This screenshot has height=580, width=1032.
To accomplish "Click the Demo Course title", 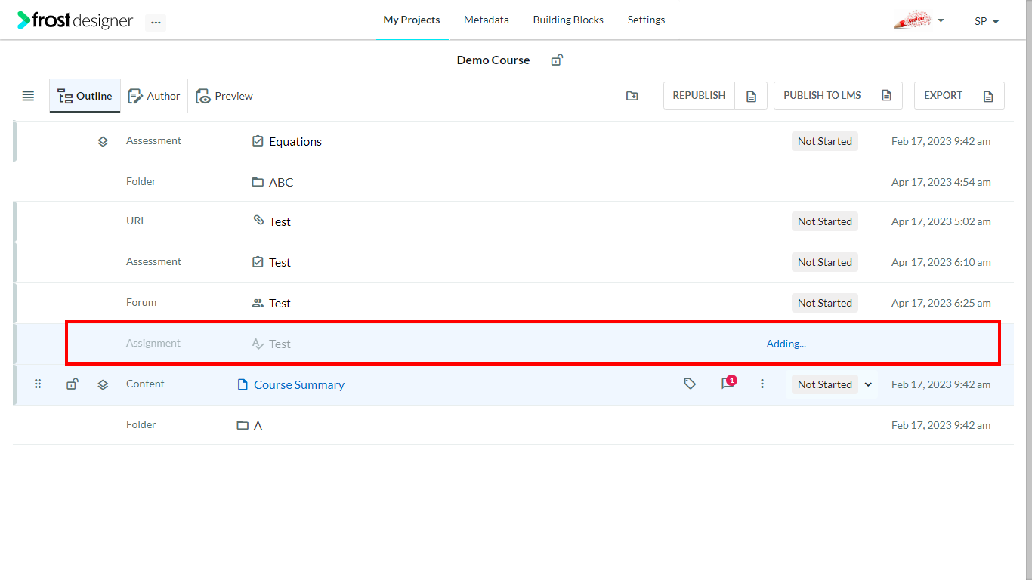I will [493, 60].
